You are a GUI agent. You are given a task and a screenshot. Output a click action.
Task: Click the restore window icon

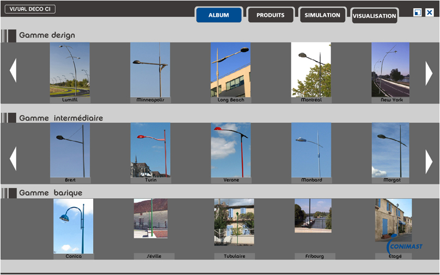coord(418,13)
